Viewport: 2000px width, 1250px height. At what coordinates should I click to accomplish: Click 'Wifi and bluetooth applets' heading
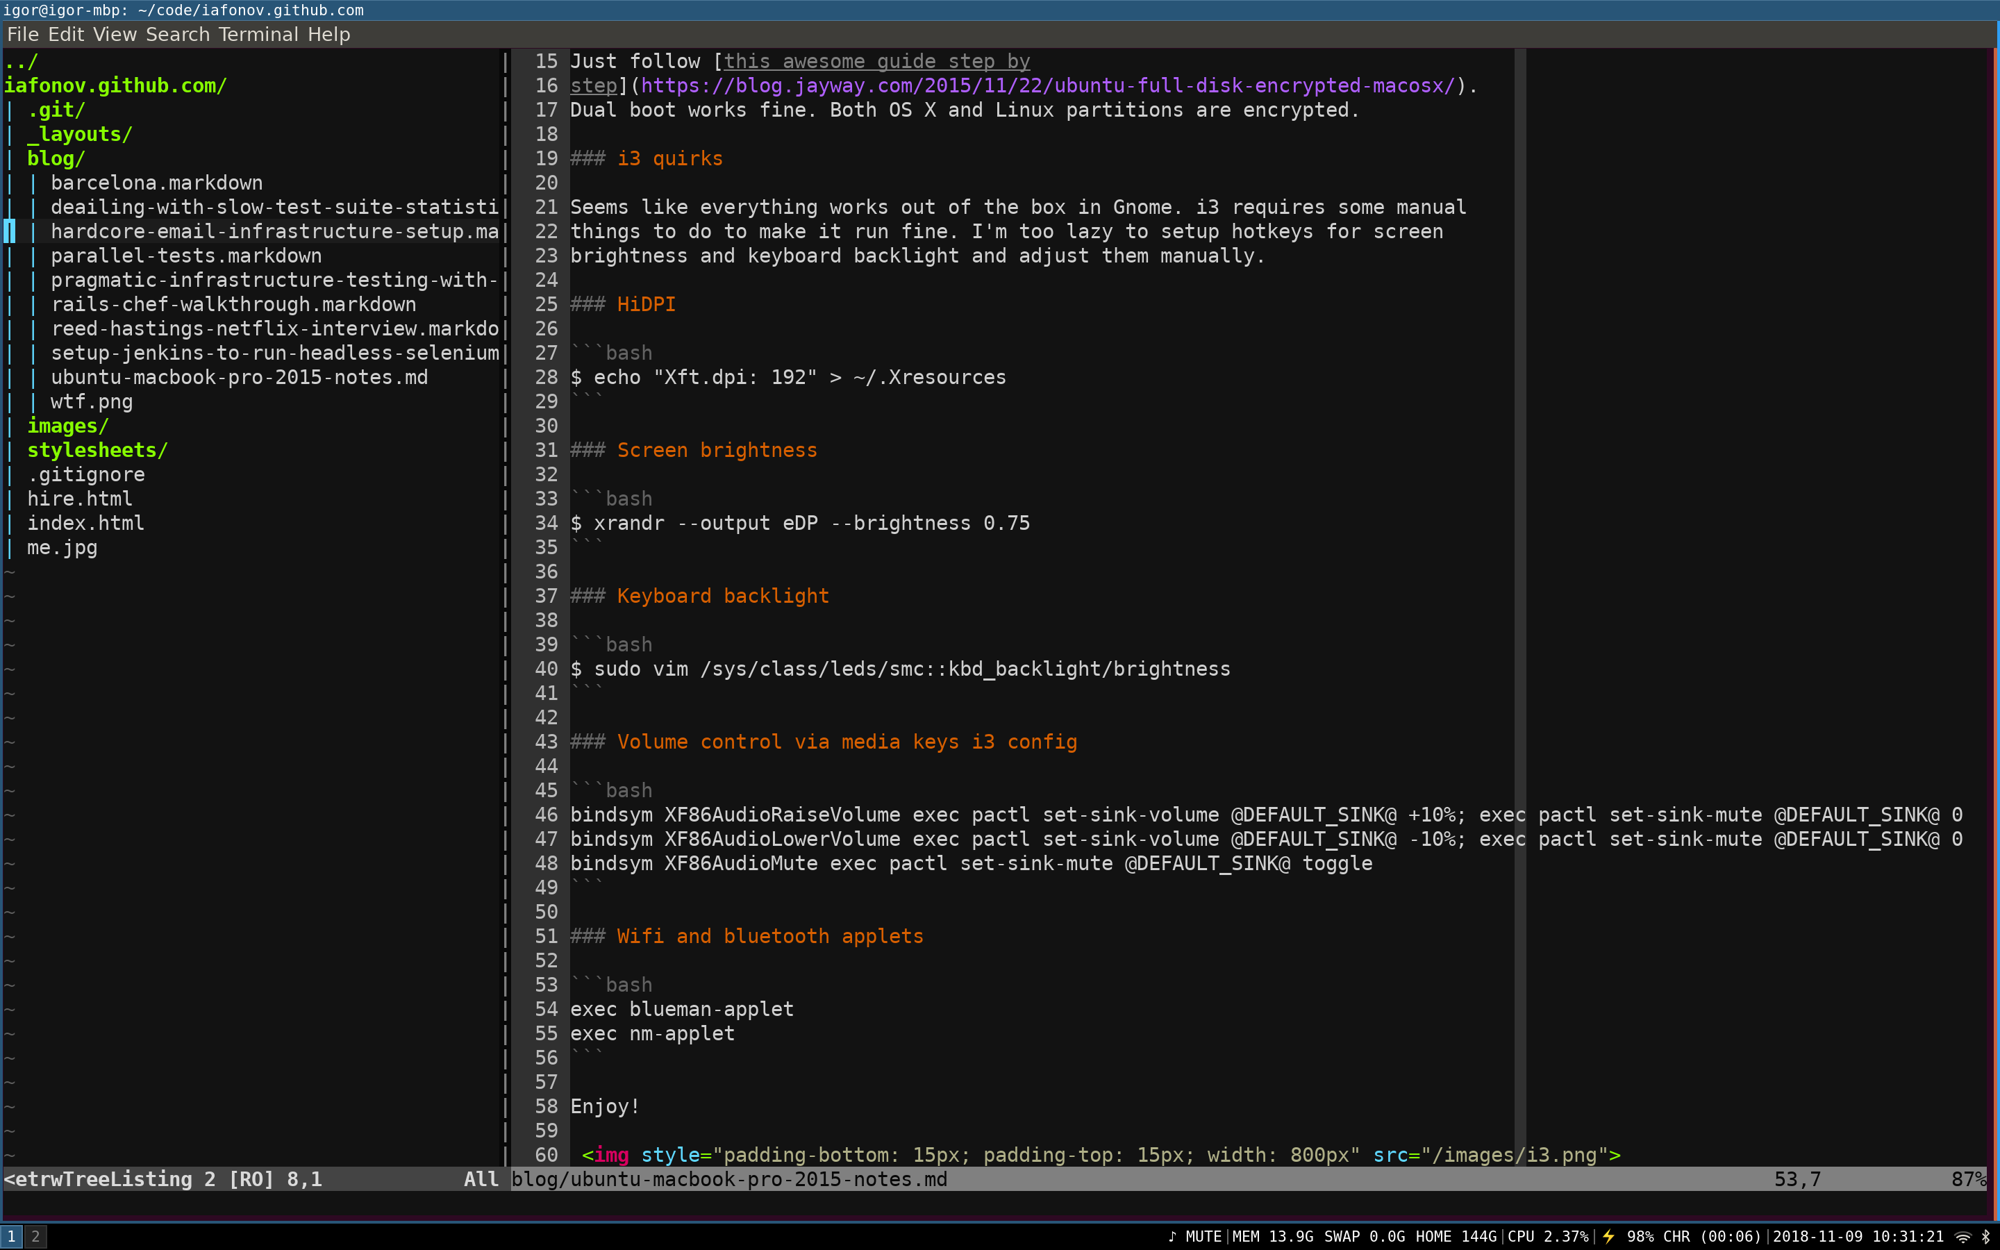[x=770, y=937]
